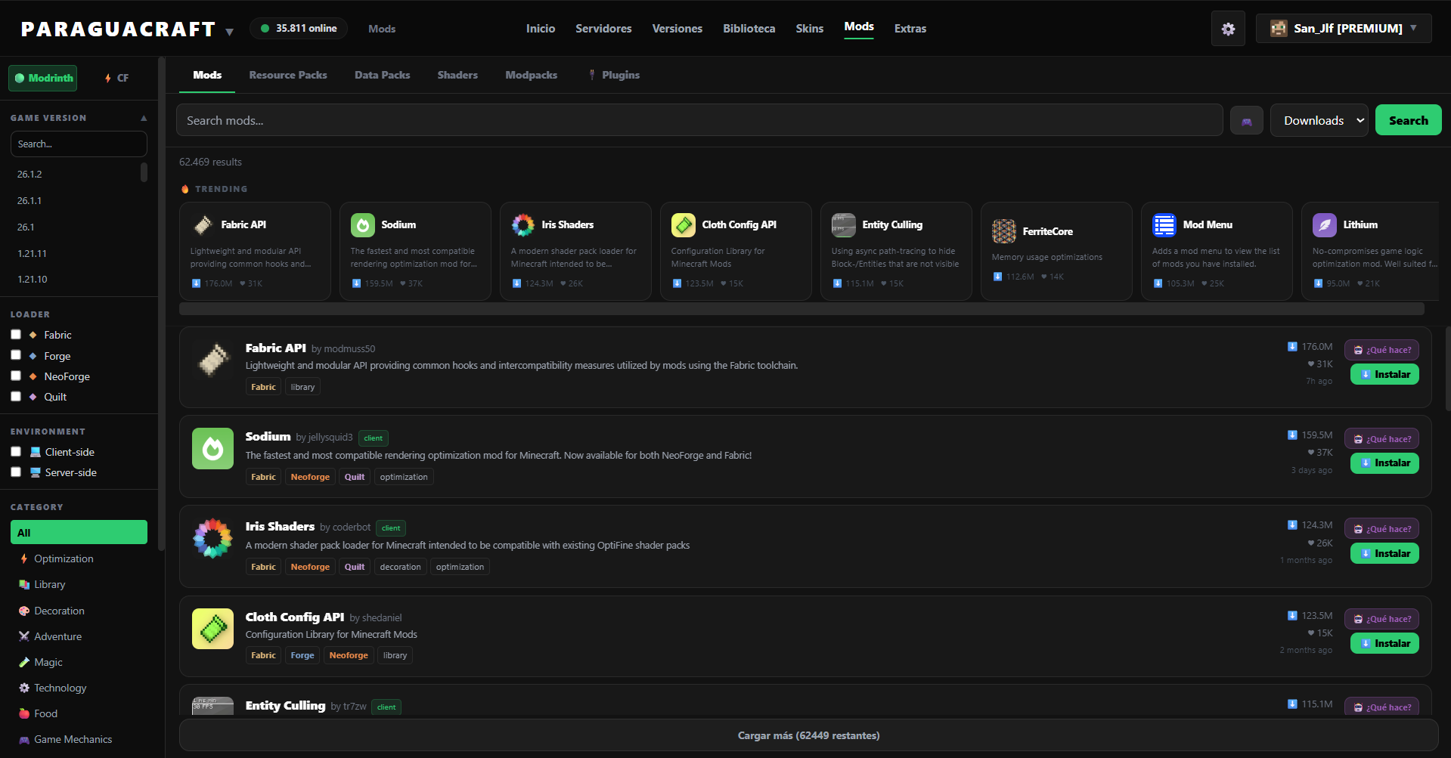Toggle the Server-side environment checkbox
The image size is (1451, 758).
[x=16, y=472]
